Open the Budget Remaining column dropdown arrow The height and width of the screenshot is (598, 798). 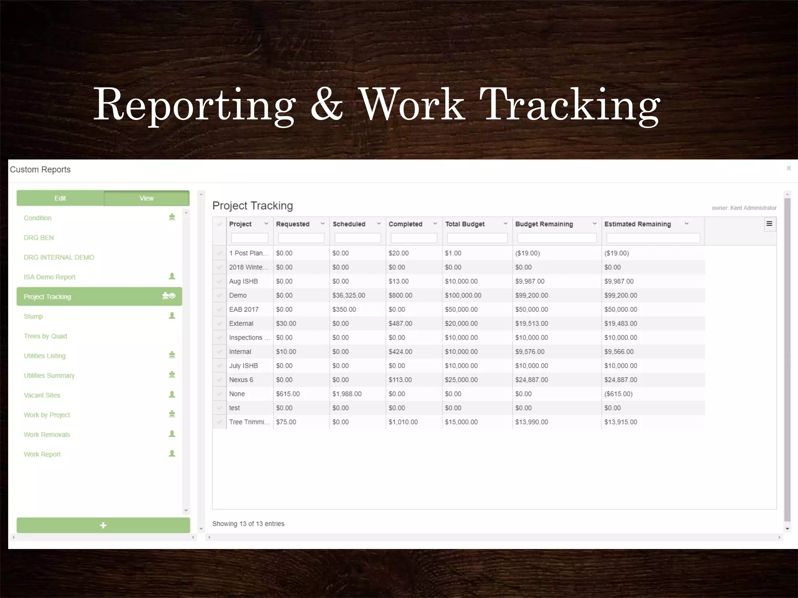pyautogui.click(x=595, y=224)
